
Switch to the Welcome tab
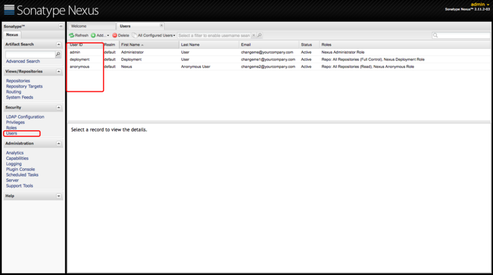[x=92, y=26]
